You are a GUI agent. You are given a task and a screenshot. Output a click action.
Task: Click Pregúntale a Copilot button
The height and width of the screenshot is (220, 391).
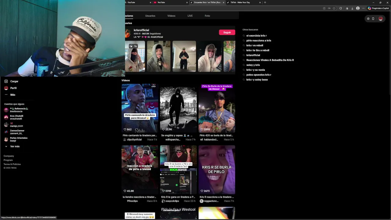pos(378,8)
